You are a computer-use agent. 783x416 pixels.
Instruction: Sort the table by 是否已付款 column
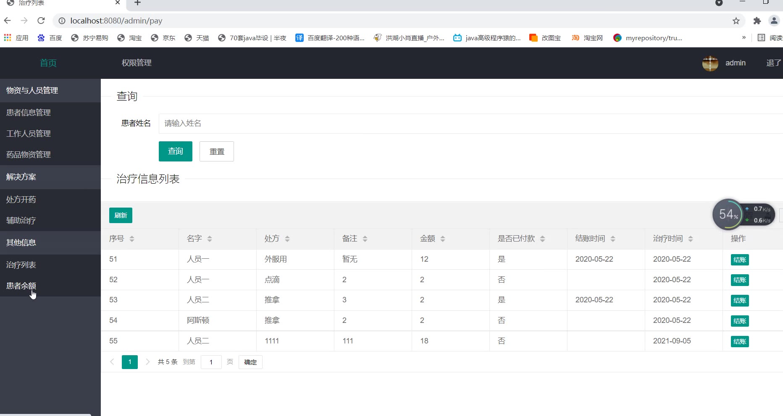(543, 239)
